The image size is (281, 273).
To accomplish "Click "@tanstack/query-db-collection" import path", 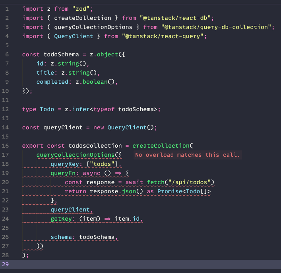I will [x=216, y=27].
